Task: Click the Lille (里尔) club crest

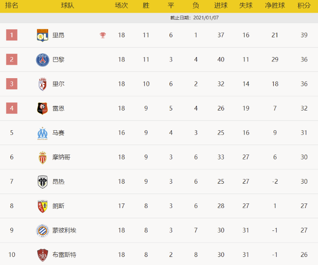Action: pyautogui.click(x=43, y=84)
